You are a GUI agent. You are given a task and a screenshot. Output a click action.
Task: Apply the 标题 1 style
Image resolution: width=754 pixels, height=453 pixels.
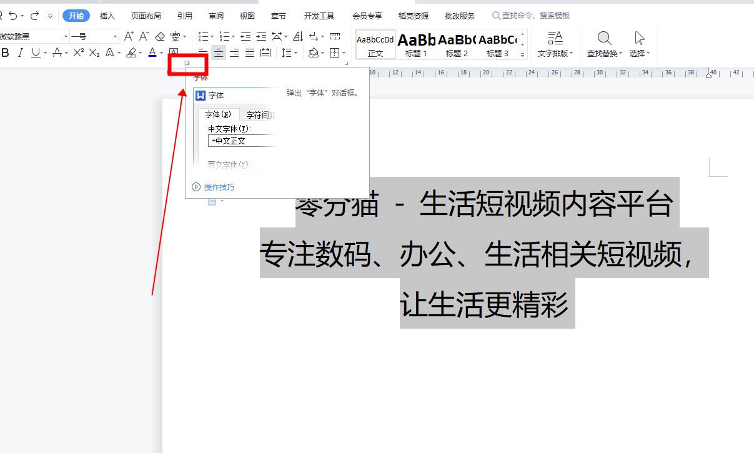[x=416, y=44]
